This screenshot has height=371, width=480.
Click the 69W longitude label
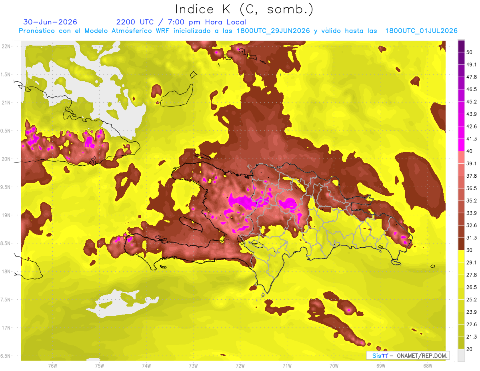[381, 366]
